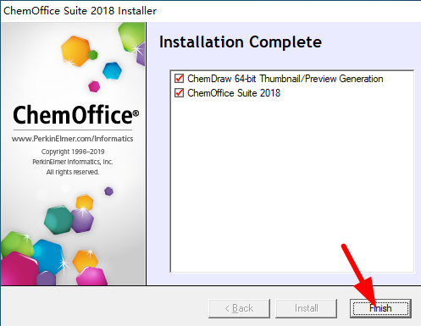Click the large orange hexagon at top

coord(75,51)
